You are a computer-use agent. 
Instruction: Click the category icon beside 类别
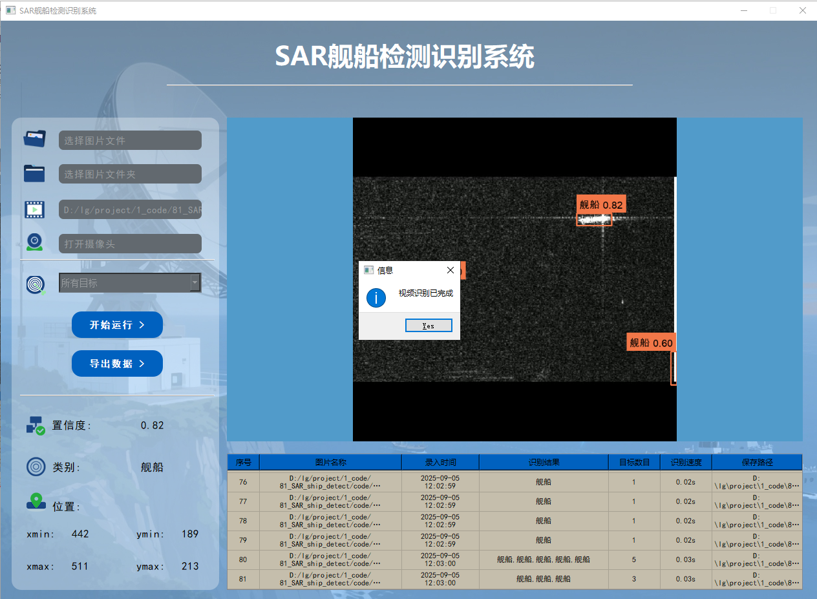[36, 467]
